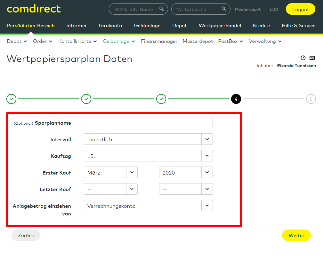Open the Erster Kauf year dropdown 2020
This screenshot has width=323, height=257.
click(186, 172)
